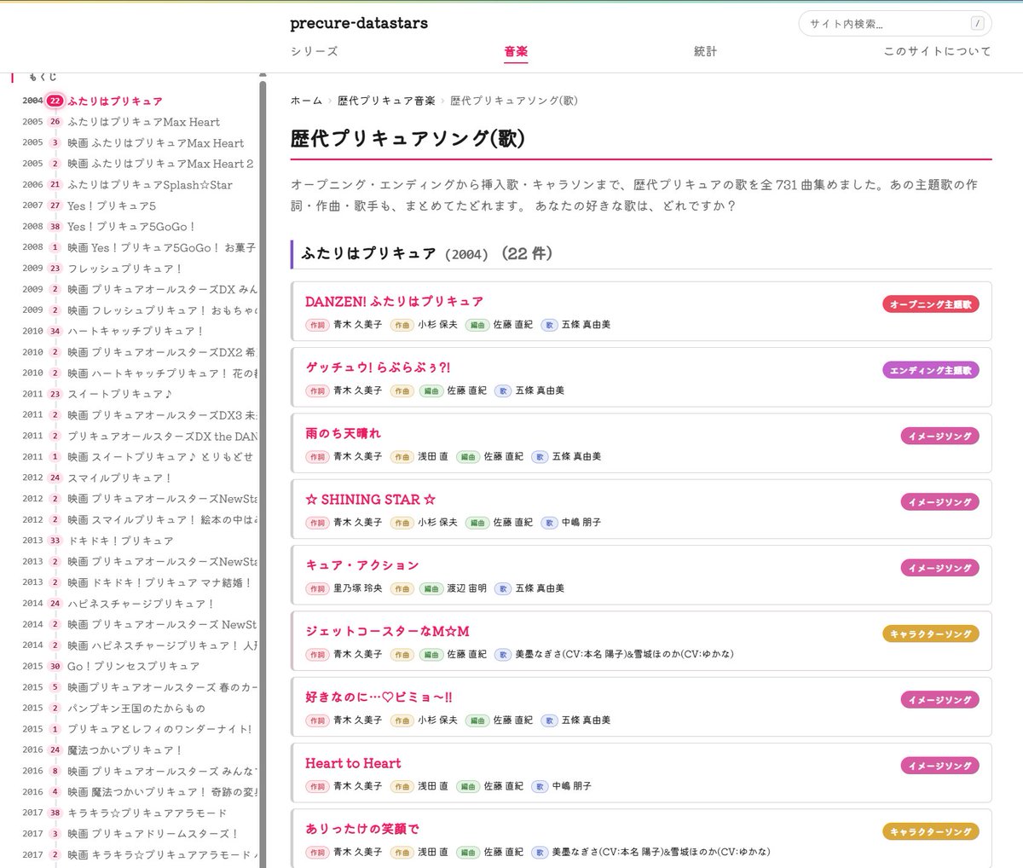Click 歌 label icon in ゲッチュウ row
Viewport: 1023px width, 868px height.
(504, 391)
